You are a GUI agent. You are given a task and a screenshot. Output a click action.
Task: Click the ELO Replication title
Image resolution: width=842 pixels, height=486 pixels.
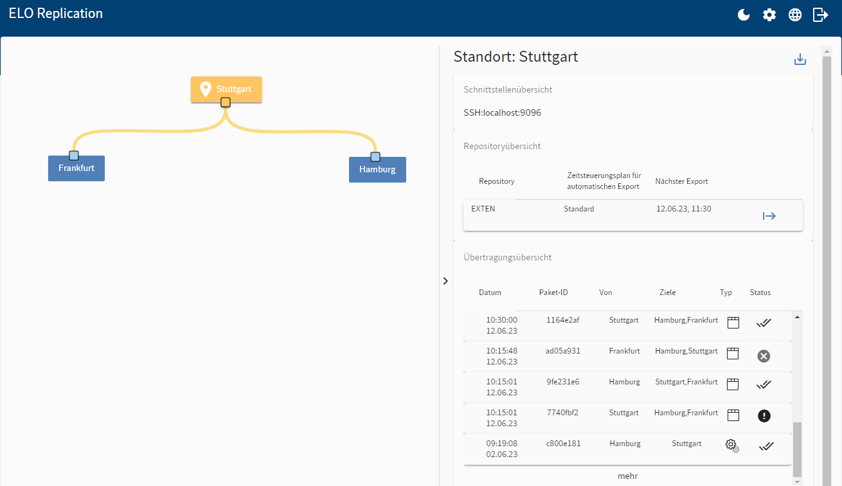pyautogui.click(x=56, y=14)
